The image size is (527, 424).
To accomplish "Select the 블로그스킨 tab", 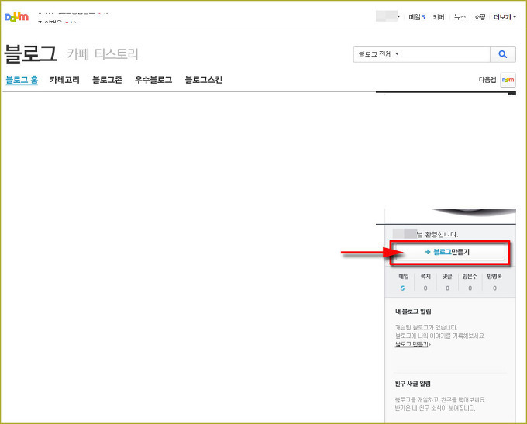I will pyautogui.click(x=204, y=80).
